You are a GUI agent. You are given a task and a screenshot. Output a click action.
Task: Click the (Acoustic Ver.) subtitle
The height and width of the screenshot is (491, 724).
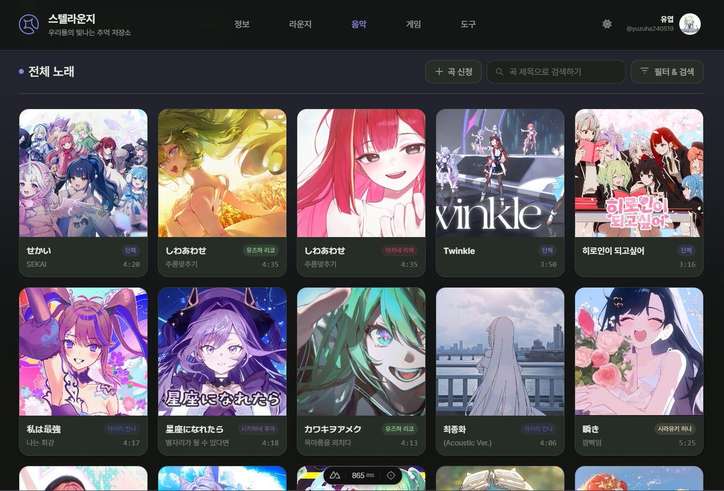pyautogui.click(x=468, y=443)
